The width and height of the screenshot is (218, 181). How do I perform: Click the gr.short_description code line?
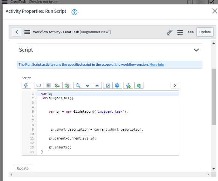(97, 130)
